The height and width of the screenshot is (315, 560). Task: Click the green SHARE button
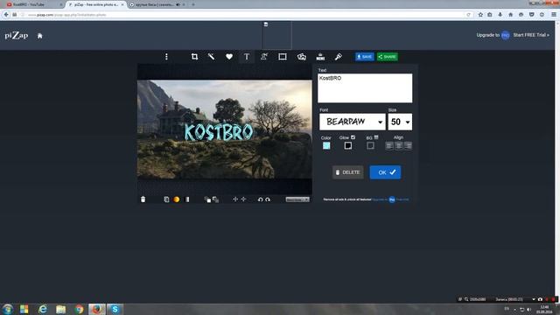coord(388,57)
